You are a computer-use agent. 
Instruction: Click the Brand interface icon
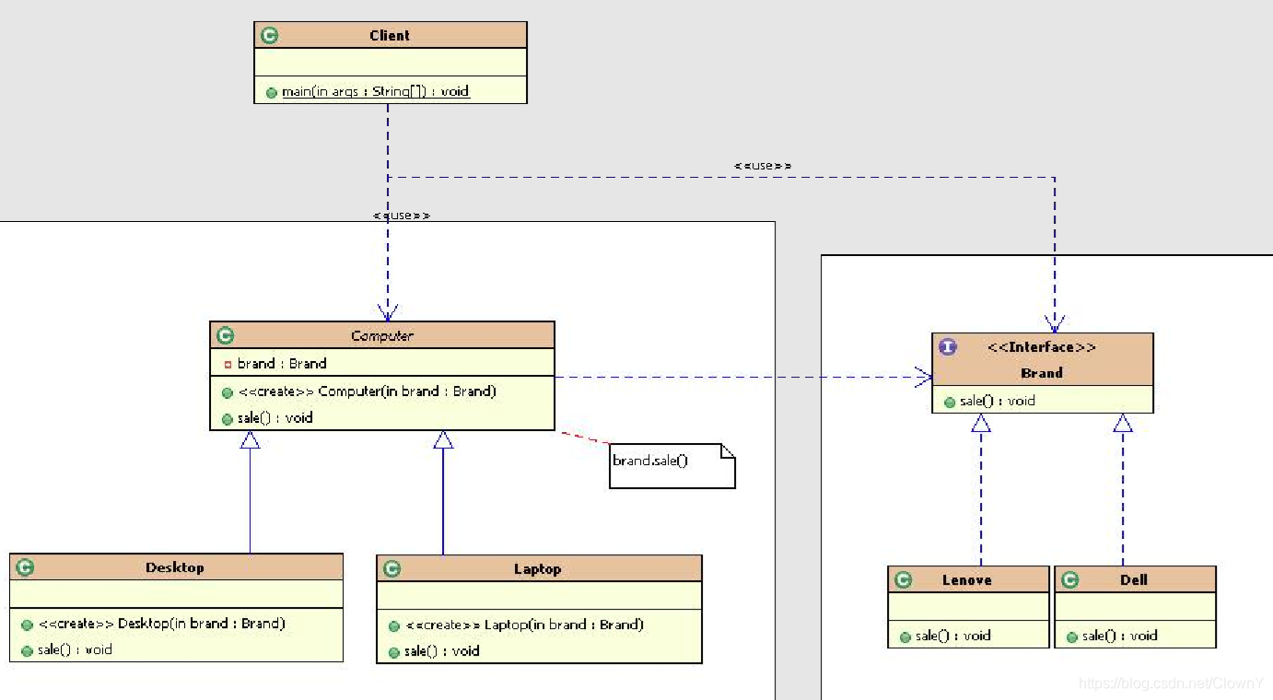coord(948,347)
